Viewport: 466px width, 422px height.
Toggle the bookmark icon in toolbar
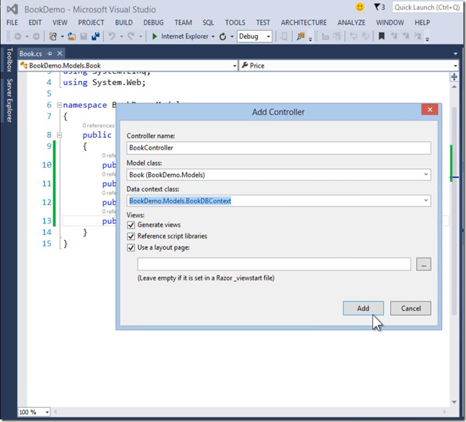[382, 37]
